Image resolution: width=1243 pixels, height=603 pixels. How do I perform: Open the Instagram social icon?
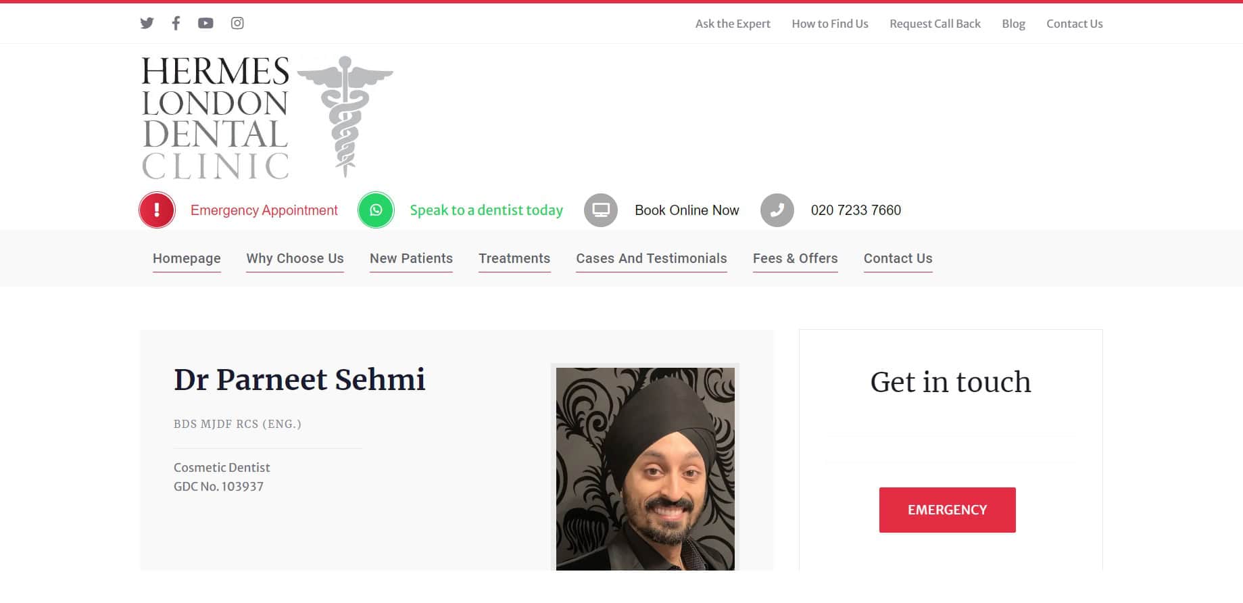click(237, 23)
